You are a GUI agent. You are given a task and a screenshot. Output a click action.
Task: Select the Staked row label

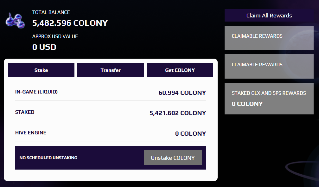25,112
